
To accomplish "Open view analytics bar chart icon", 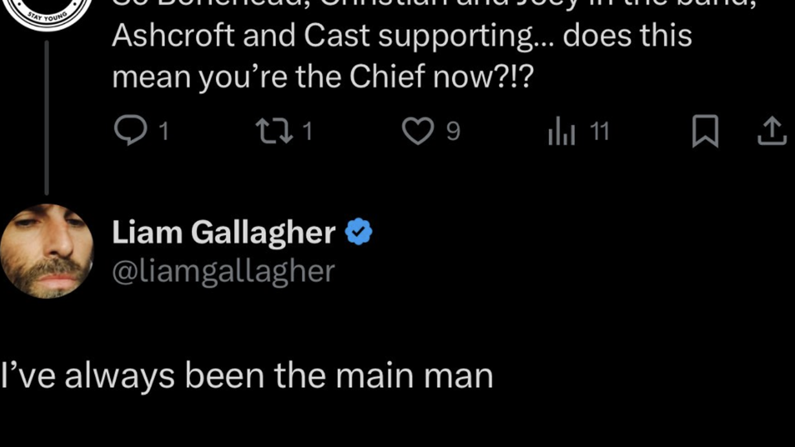I will pyautogui.click(x=561, y=132).
